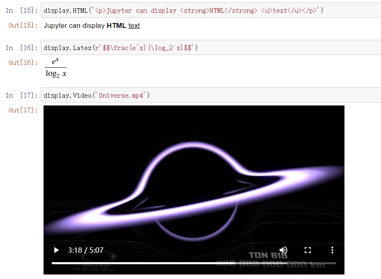Select the display.Latex code cell
381x279 pixels.
pos(211,48)
